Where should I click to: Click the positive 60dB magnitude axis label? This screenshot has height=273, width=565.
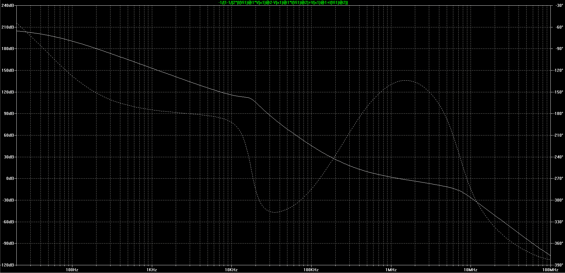(9, 135)
